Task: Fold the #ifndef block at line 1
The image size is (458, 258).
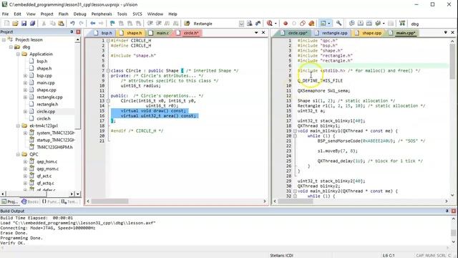Action: click(108, 40)
